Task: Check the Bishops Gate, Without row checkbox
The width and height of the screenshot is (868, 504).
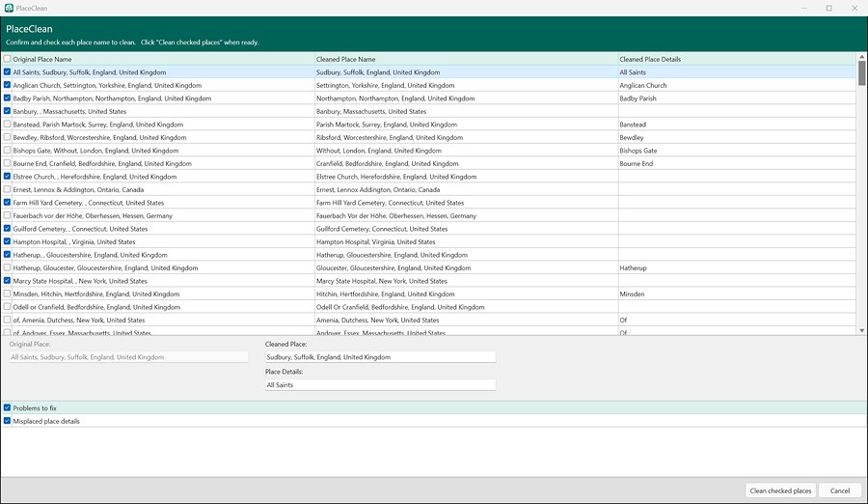Action: (7, 151)
